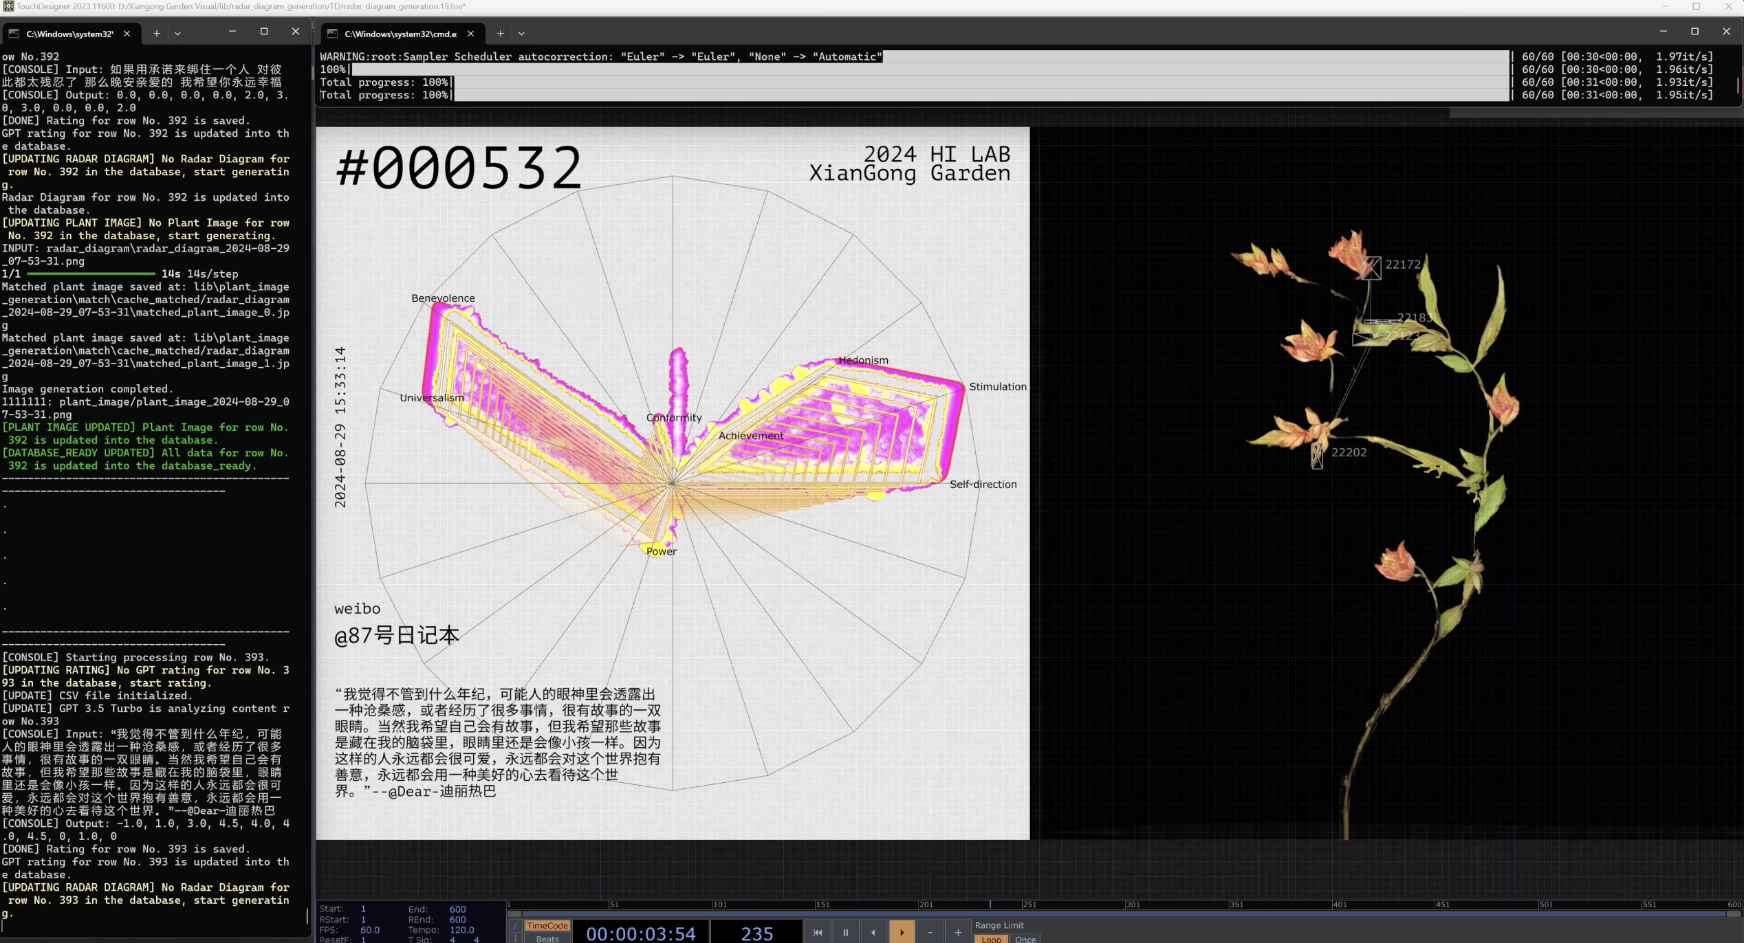Click timeline ruler at frame 301

(x=1126, y=905)
